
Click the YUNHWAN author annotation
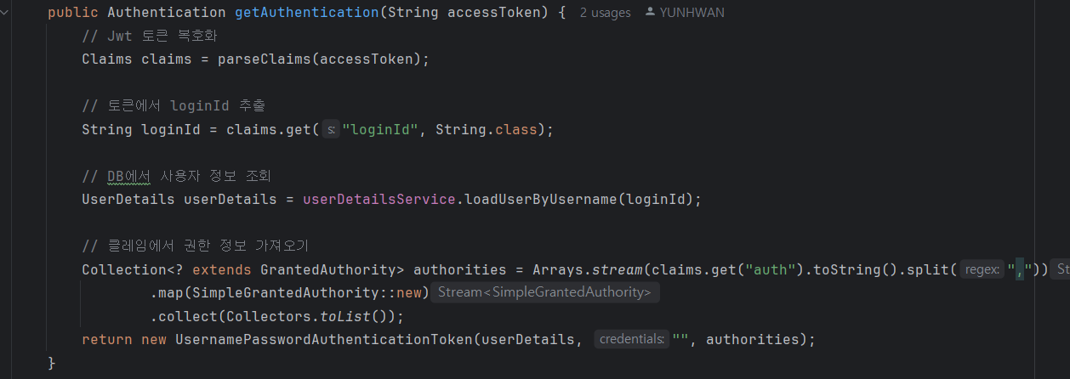[692, 13]
